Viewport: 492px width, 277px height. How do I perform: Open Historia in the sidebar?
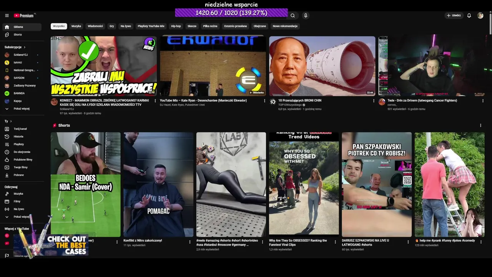pyautogui.click(x=21, y=137)
